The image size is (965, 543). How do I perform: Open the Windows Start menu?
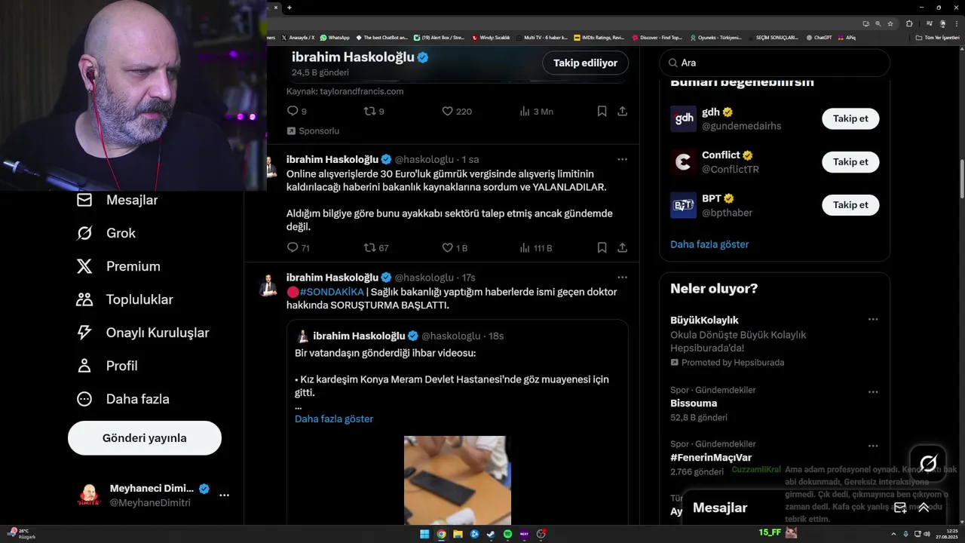[424, 534]
